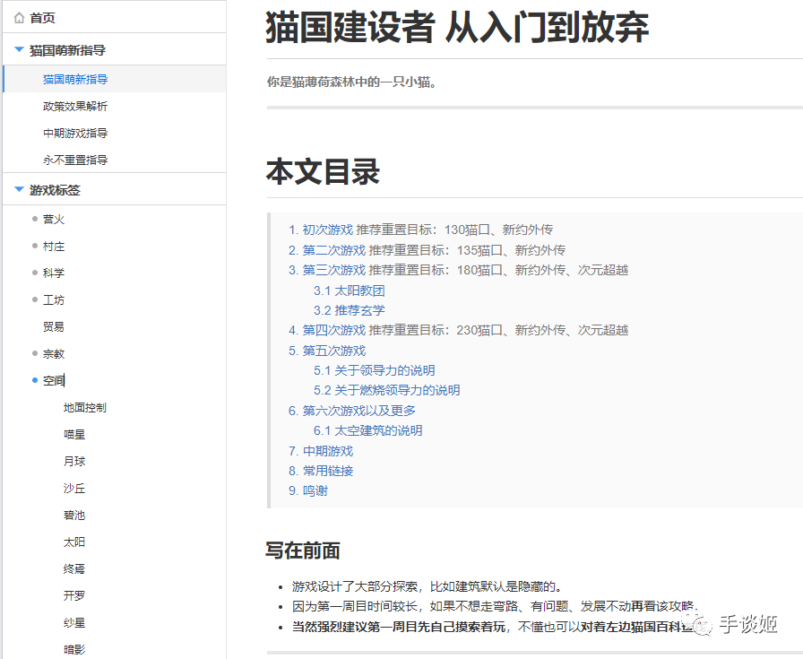Open the 政策效果解析 sidebar page
803x659 pixels.
(x=75, y=107)
